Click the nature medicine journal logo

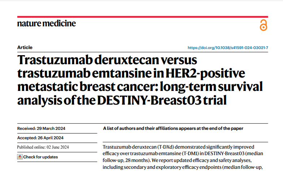pos(47,23)
